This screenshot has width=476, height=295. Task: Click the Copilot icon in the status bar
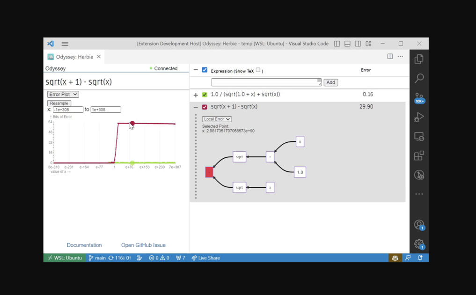395,258
